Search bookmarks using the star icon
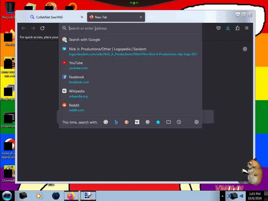Image resolution: width=268 pixels, height=201 pixels. (158, 122)
